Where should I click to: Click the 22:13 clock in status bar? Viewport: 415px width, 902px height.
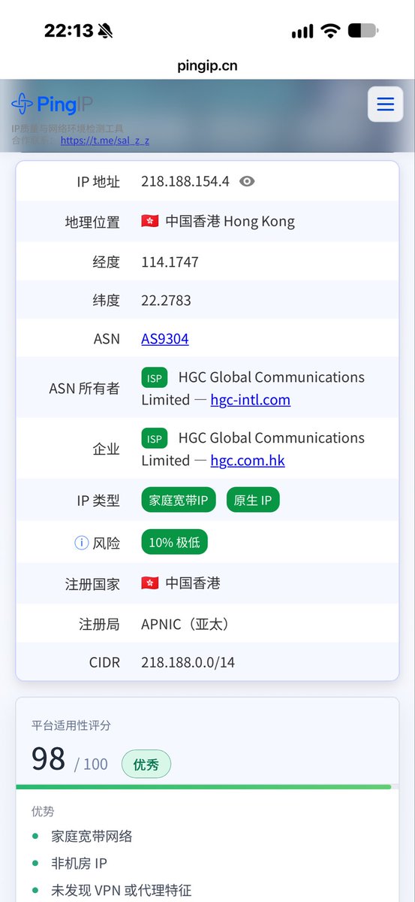(x=68, y=31)
